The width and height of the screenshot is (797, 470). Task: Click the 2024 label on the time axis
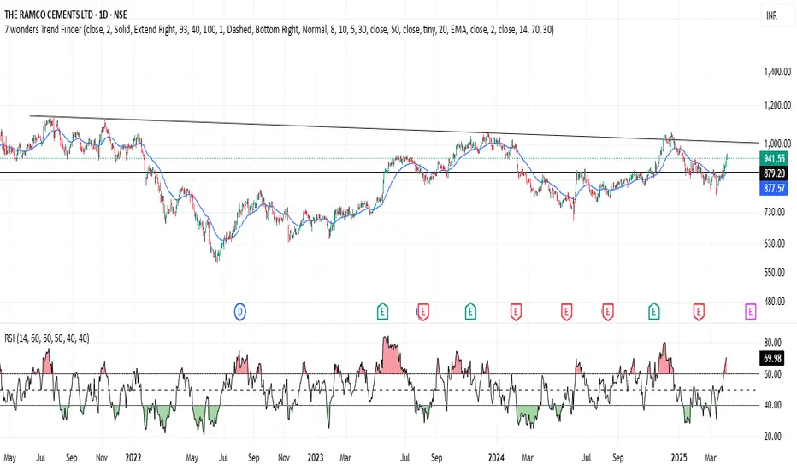[x=496, y=457]
